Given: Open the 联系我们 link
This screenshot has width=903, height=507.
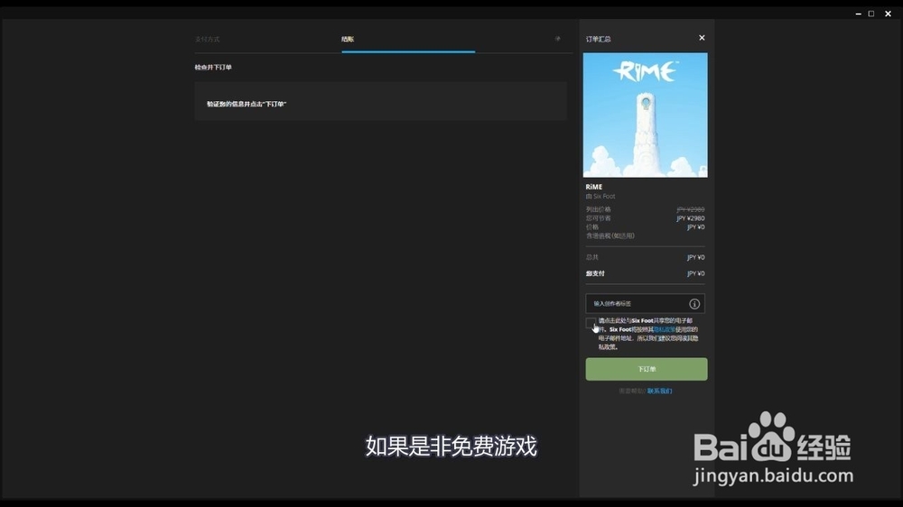Looking at the screenshot, I should 659,392.
